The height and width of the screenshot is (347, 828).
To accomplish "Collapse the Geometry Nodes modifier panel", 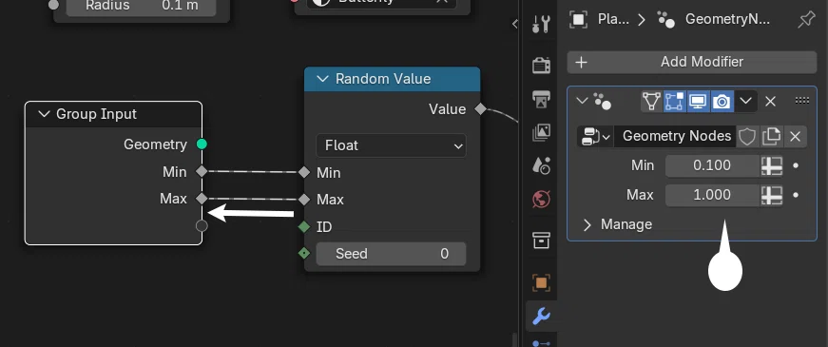I will point(582,101).
